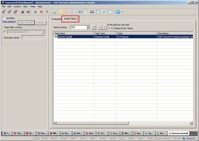Click the multiple-computers toolbar icon
The image size is (199, 141).
(29, 12)
